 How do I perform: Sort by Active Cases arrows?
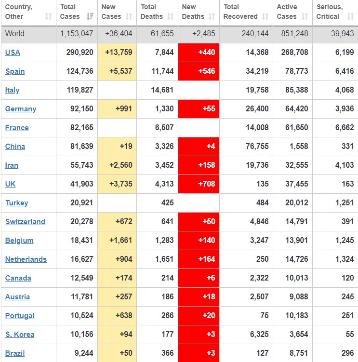[x=305, y=16]
